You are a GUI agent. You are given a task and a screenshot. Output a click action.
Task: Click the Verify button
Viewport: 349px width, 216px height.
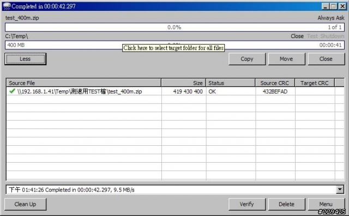247,204
